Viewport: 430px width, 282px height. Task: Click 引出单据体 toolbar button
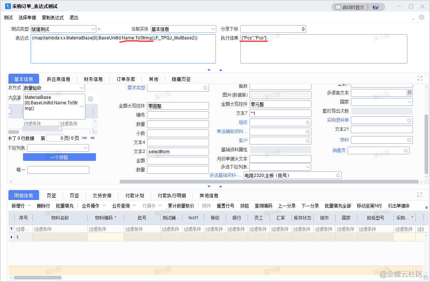click(x=399, y=206)
